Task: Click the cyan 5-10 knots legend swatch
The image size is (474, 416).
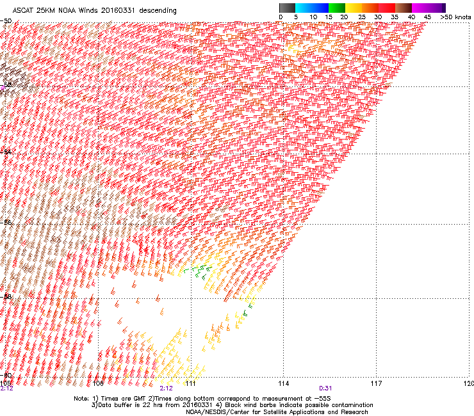Action: click(x=304, y=8)
